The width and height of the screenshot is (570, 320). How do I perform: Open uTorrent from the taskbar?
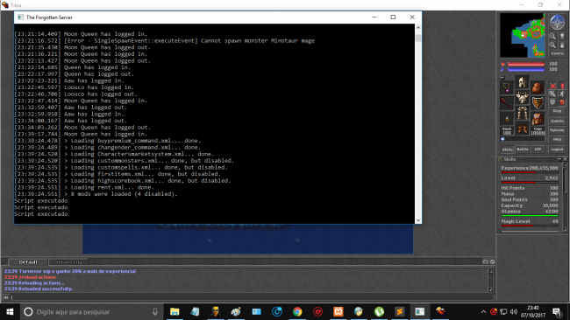[x=379, y=311]
